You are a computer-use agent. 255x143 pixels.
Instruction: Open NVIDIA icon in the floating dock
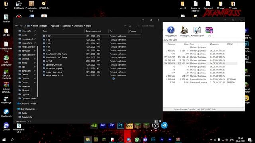click(x=94, y=126)
